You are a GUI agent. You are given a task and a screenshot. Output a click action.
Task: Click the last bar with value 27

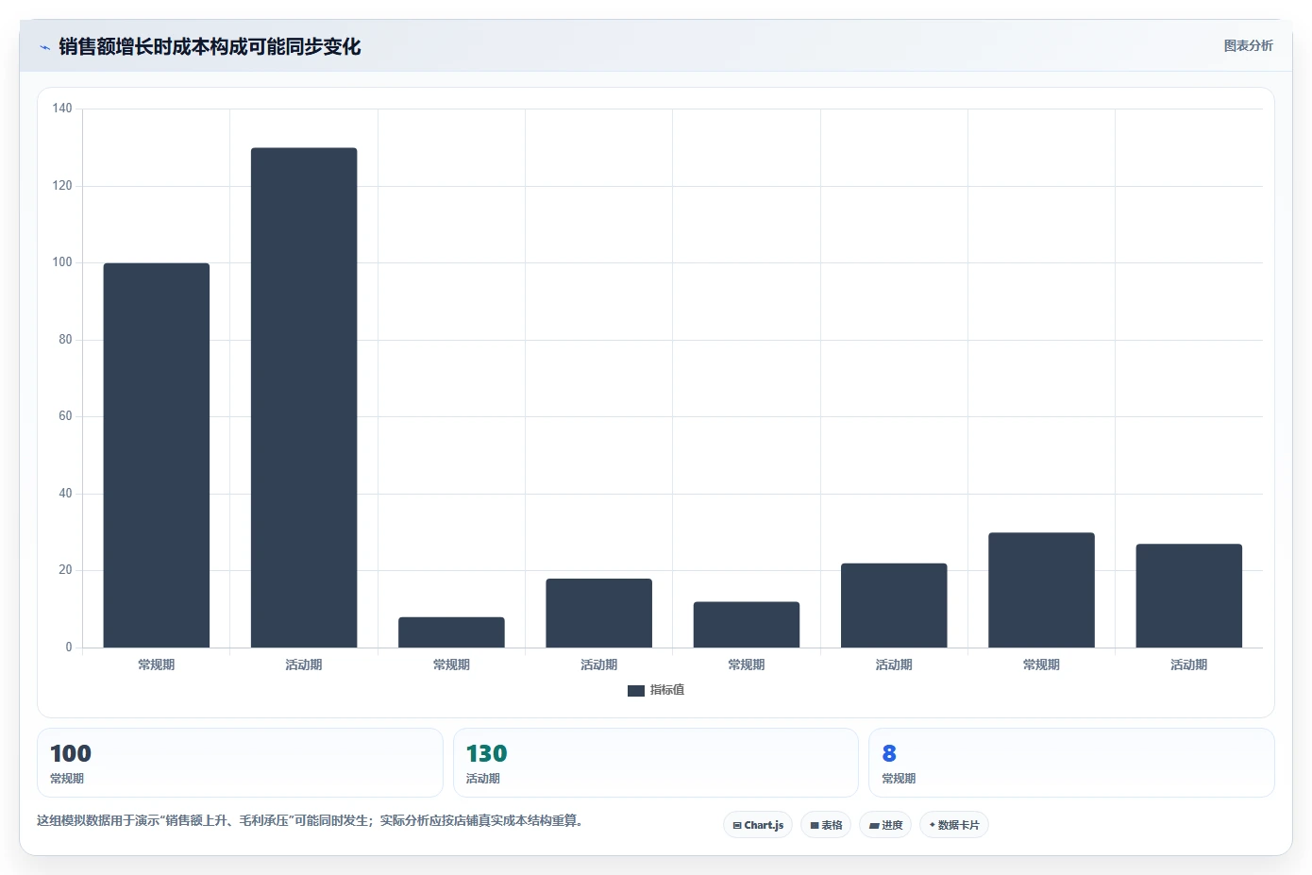click(x=1189, y=596)
